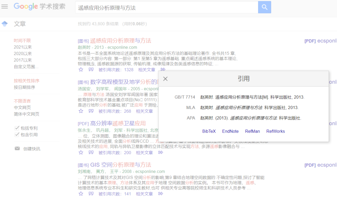The image size is (337, 199).
Task: Open the hamburger menu at top left
Action: pyautogui.click(x=5, y=7)
